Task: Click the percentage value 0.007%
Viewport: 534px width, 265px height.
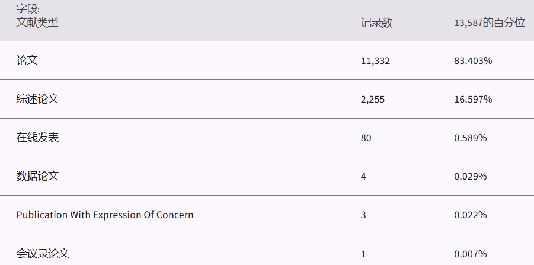Action: click(x=471, y=254)
